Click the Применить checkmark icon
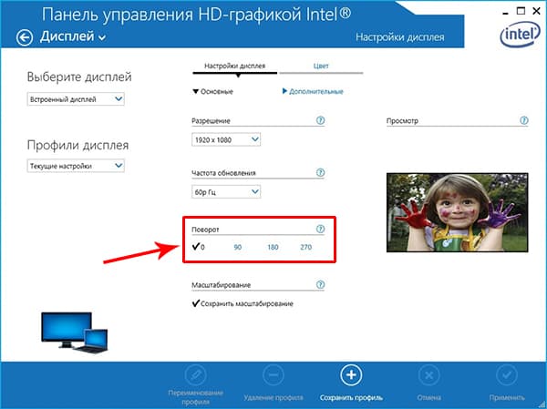This screenshot has height=409, width=547. coord(507,375)
